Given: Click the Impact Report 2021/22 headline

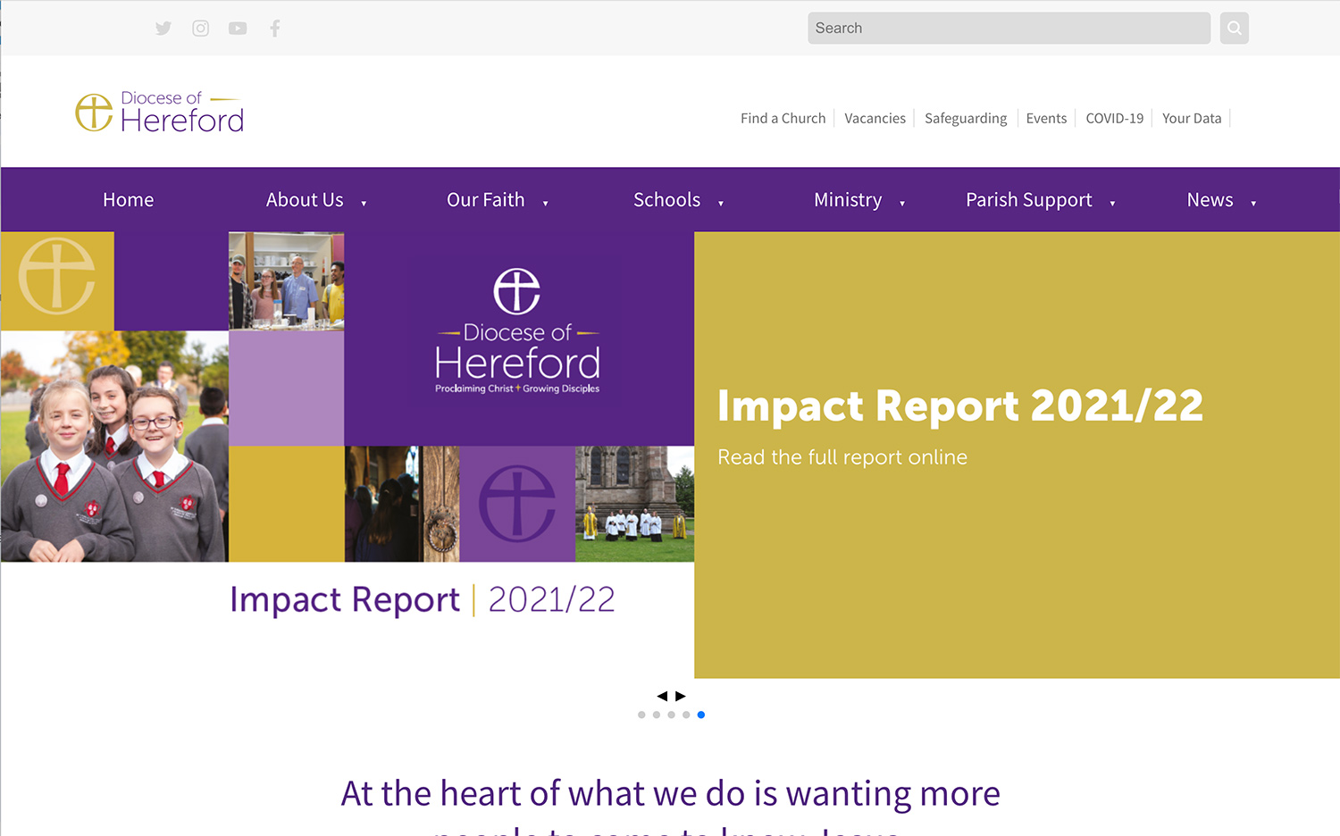Looking at the screenshot, I should coord(960,405).
